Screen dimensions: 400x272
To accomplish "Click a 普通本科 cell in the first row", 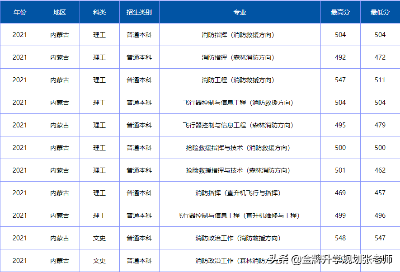I will pyautogui.click(x=139, y=35).
